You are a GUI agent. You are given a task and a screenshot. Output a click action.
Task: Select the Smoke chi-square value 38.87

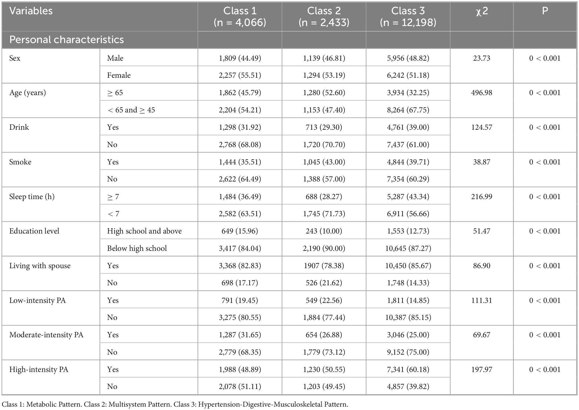(x=482, y=162)
